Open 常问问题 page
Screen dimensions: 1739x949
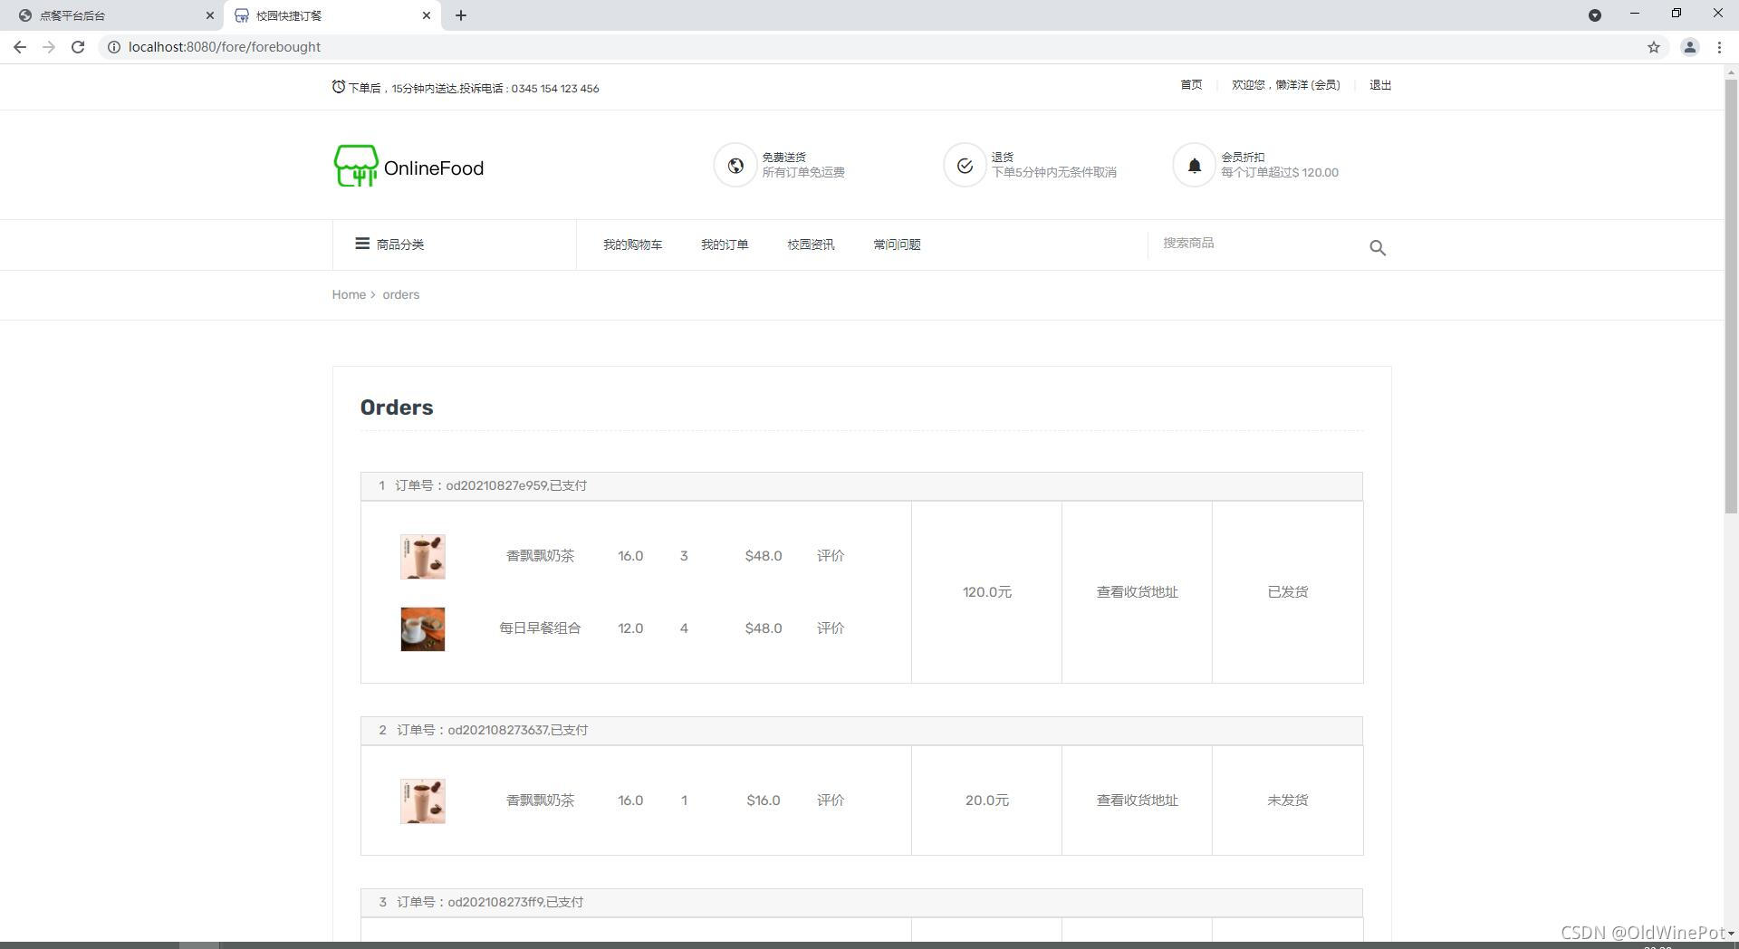coord(897,244)
